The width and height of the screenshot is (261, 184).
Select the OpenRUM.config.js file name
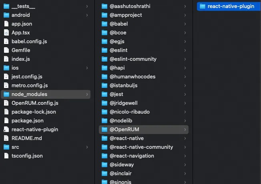35,103
